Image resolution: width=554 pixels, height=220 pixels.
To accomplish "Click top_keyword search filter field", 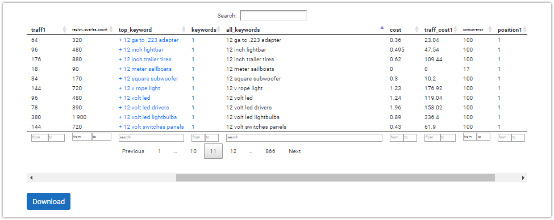I will click(151, 138).
